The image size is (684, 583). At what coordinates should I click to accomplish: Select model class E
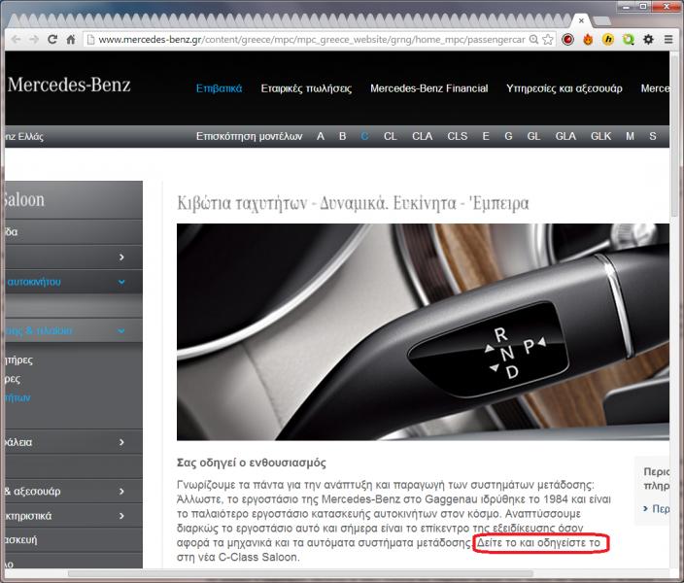coord(486,136)
